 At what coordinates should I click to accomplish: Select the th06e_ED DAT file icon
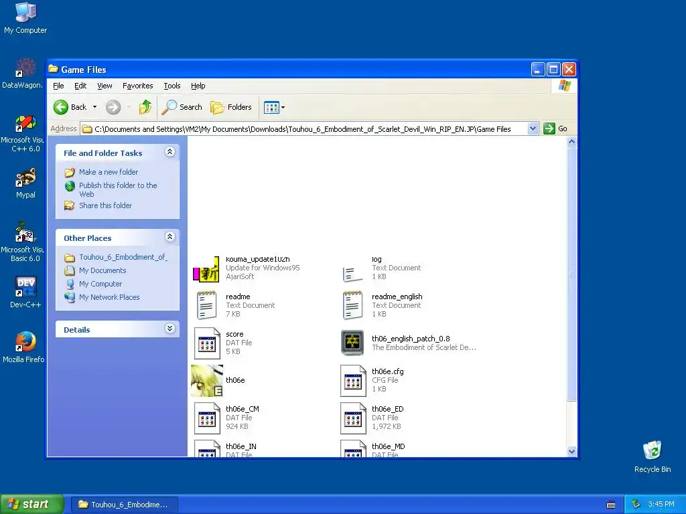353,418
